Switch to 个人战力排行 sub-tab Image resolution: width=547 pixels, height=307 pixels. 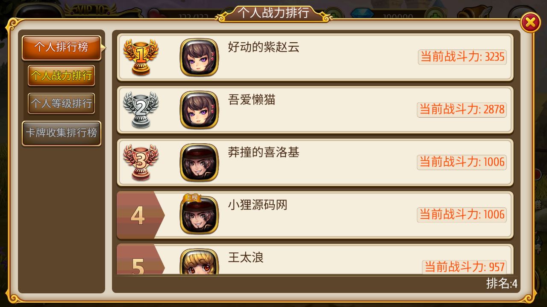point(61,76)
